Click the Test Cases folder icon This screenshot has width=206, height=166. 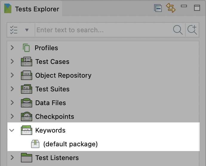[x=27, y=62]
